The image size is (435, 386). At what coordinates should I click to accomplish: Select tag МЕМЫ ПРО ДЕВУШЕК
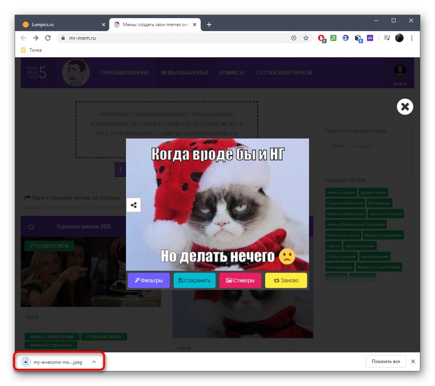[51, 345]
